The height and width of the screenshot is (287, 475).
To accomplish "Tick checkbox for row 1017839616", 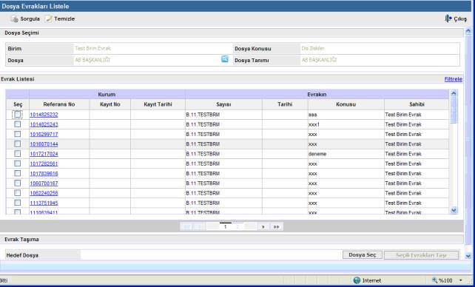I will click(18, 173).
